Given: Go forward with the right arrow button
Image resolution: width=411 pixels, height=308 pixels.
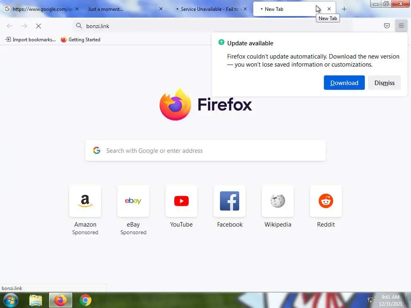Looking at the screenshot, I should pyautogui.click(x=24, y=26).
